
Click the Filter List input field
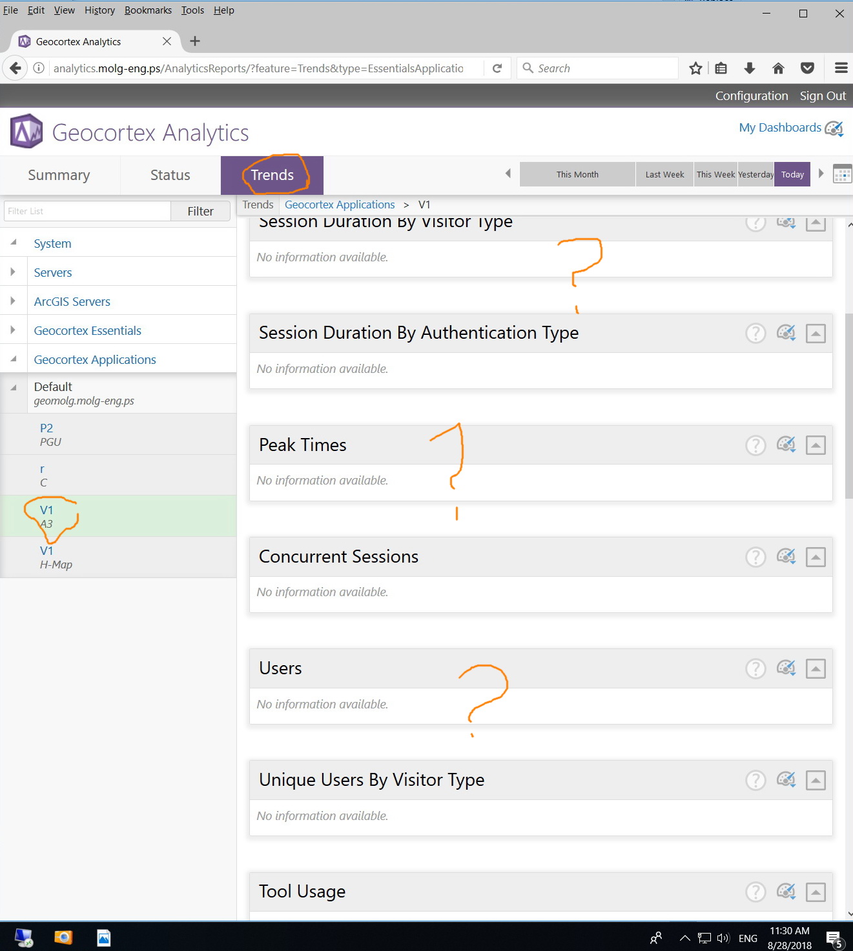click(87, 211)
